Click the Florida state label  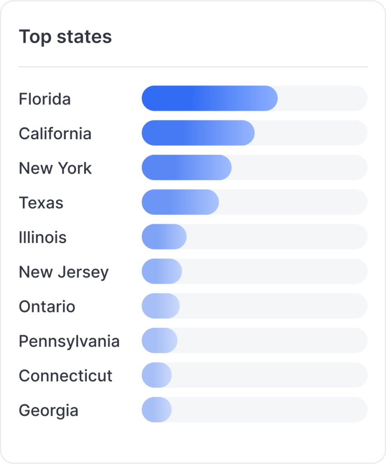tap(45, 99)
